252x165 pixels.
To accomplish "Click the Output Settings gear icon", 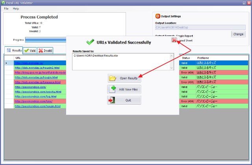I will [158, 16].
